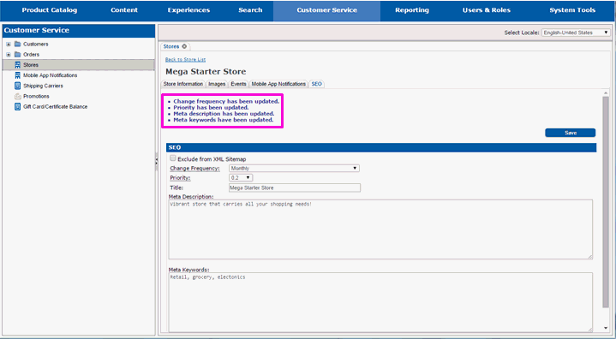This screenshot has width=616, height=339.
Task: Open Gift Card/Certificate Balance icon
Action: point(17,107)
